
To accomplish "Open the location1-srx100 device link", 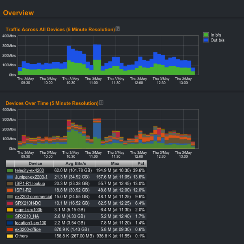I will coord(30,223).
